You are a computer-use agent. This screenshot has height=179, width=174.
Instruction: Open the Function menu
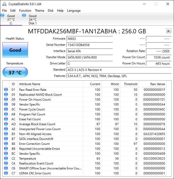[x=25, y=11]
